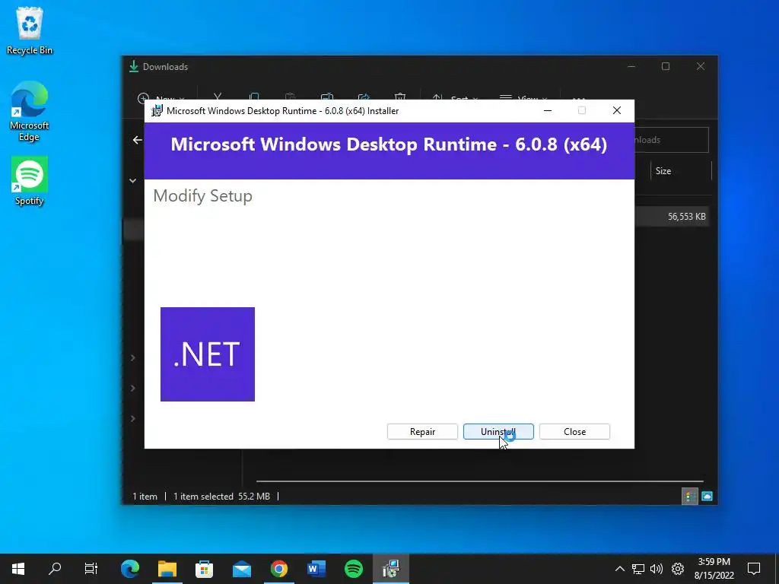Maximize the Downloads window

click(x=666, y=67)
